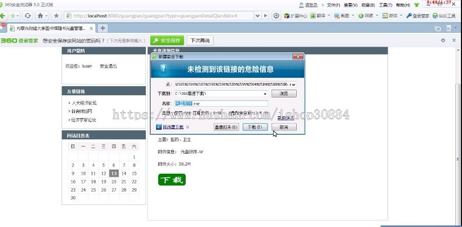Image resolution: width=462 pixels, height=227 pixels.
Task: Click day 30 in the calendar
Action: 73,198
